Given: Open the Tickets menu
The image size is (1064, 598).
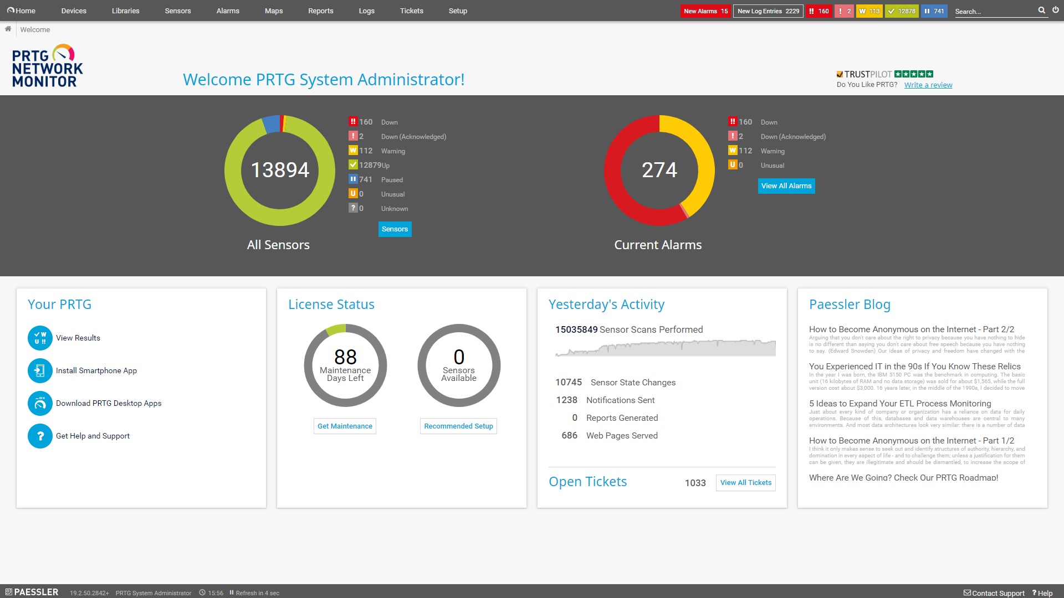Looking at the screenshot, I should 412,11.
